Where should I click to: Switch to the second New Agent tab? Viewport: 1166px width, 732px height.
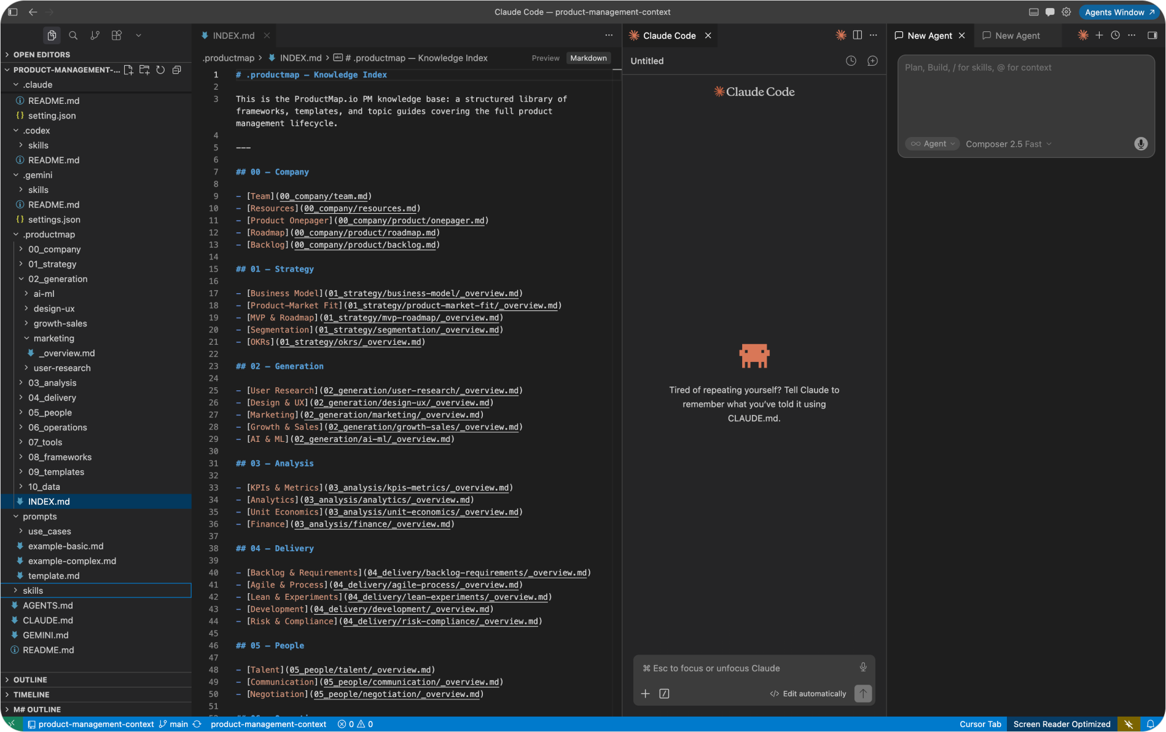pos(1017,36)
